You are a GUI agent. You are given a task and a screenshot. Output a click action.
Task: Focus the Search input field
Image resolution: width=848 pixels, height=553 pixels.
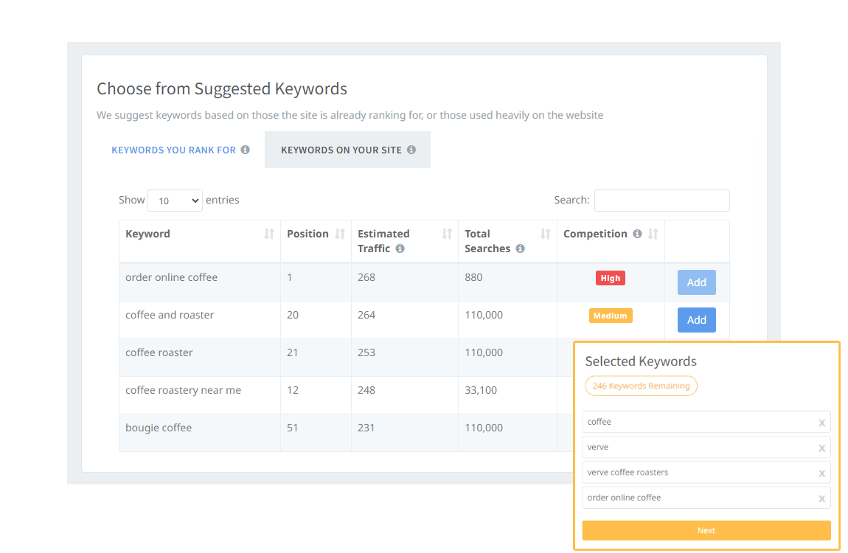[662, 201]
